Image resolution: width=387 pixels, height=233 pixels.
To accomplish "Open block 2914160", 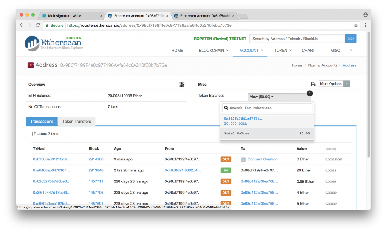I will 96,159.
